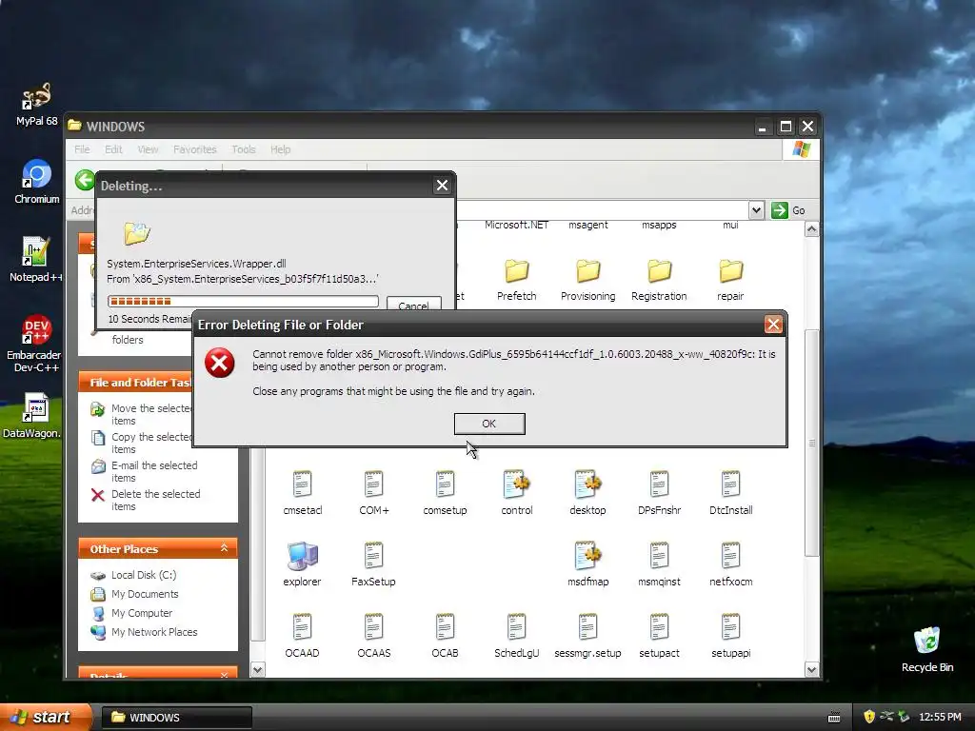Select the setupact file
The width and height of the screenshot is (975, 731).
pyautogui.click(x=659, y=636)
